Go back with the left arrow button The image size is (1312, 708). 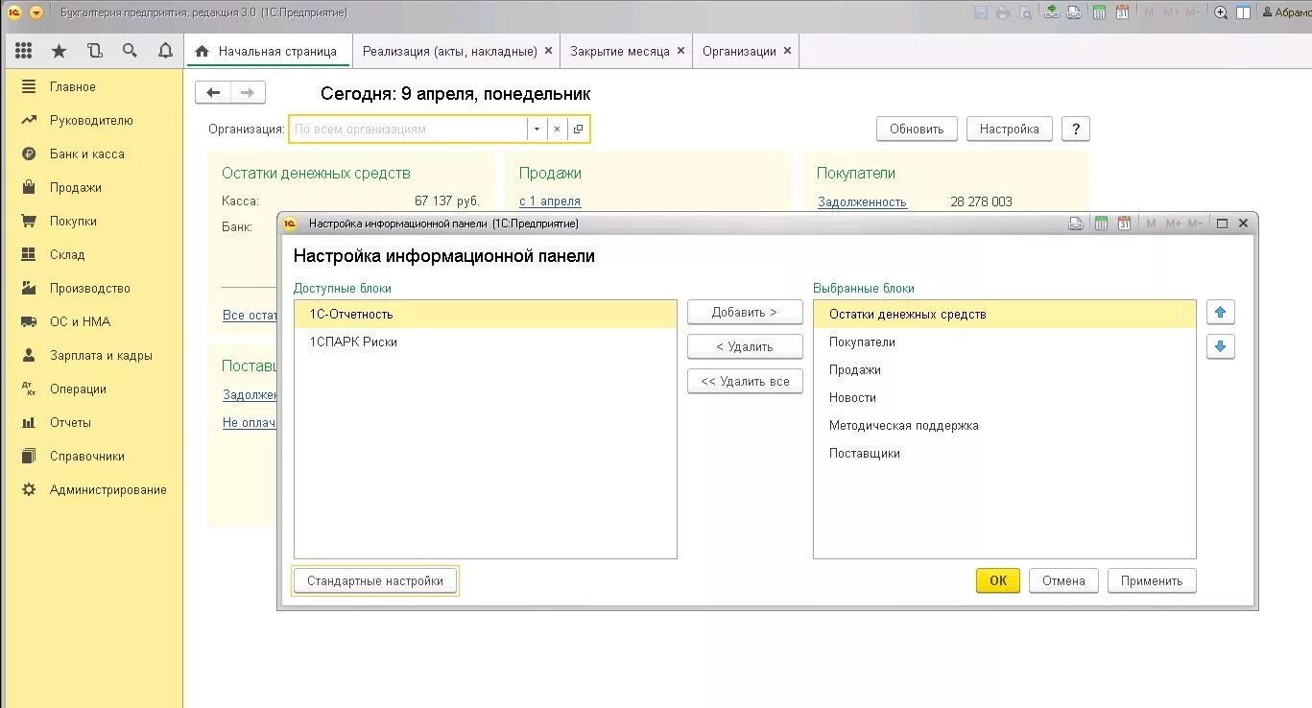[x=213, y=93]
